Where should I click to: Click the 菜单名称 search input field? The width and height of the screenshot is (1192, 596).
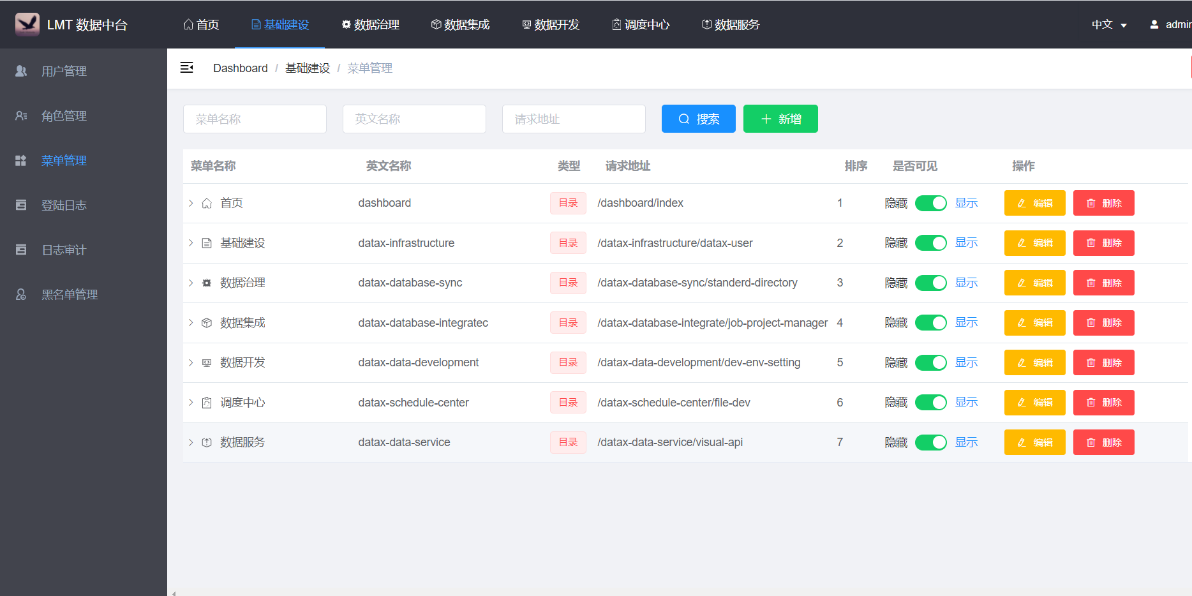255,119
